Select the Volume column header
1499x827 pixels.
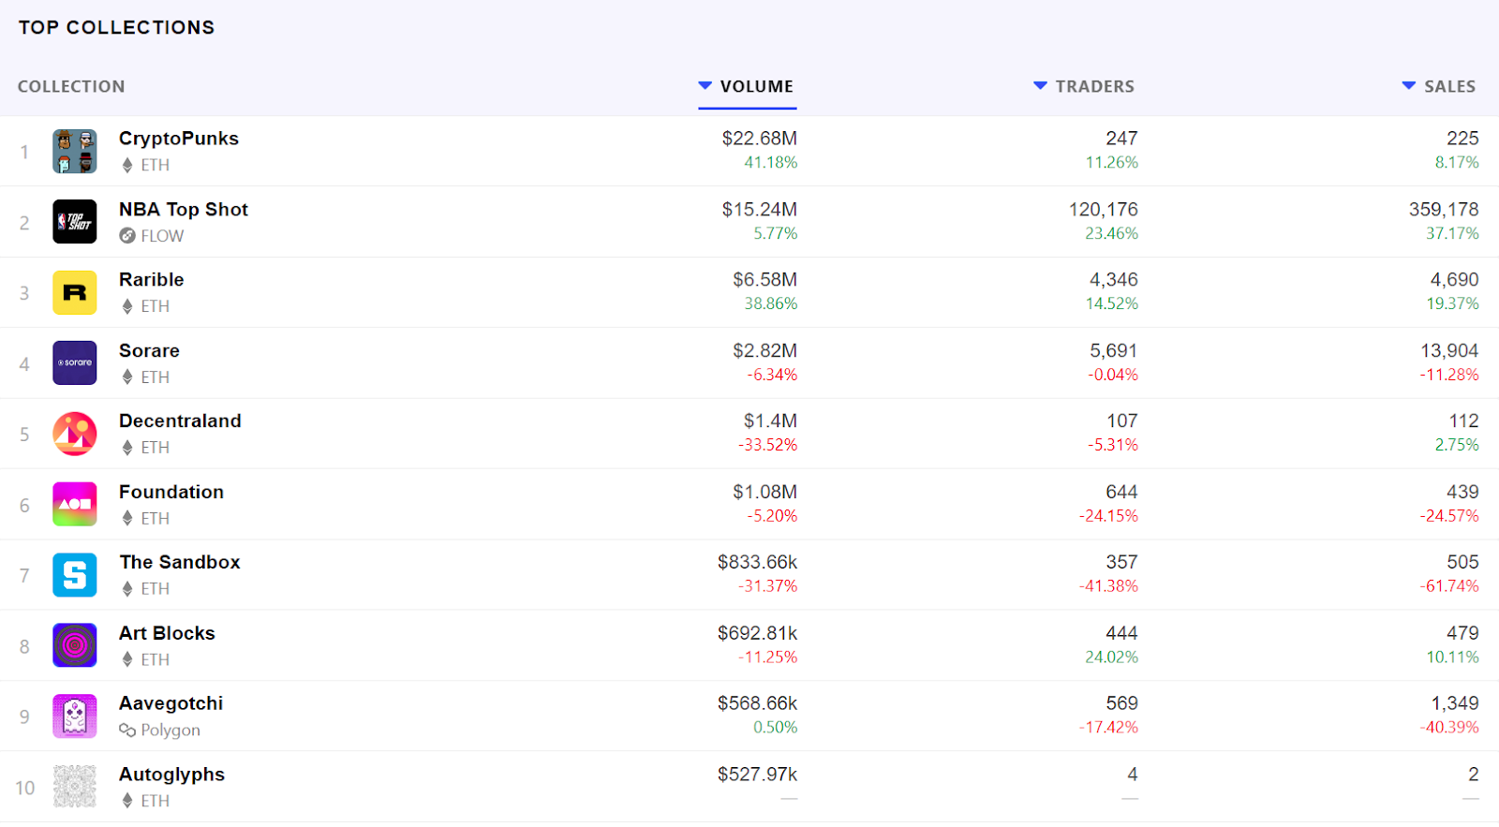click(757, 86)
